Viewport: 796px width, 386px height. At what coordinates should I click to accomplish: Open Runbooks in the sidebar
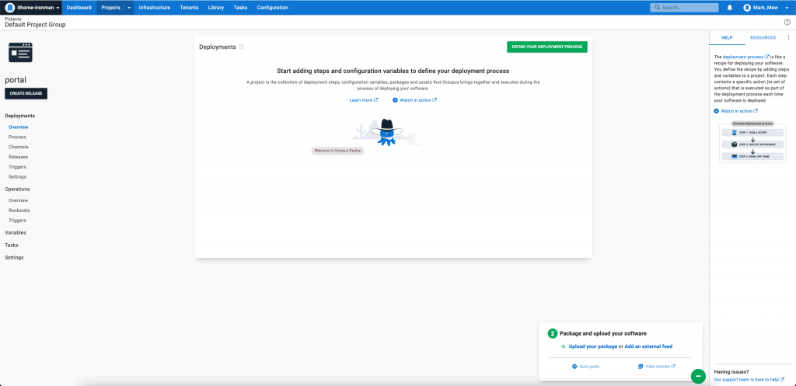click(19, 210)
